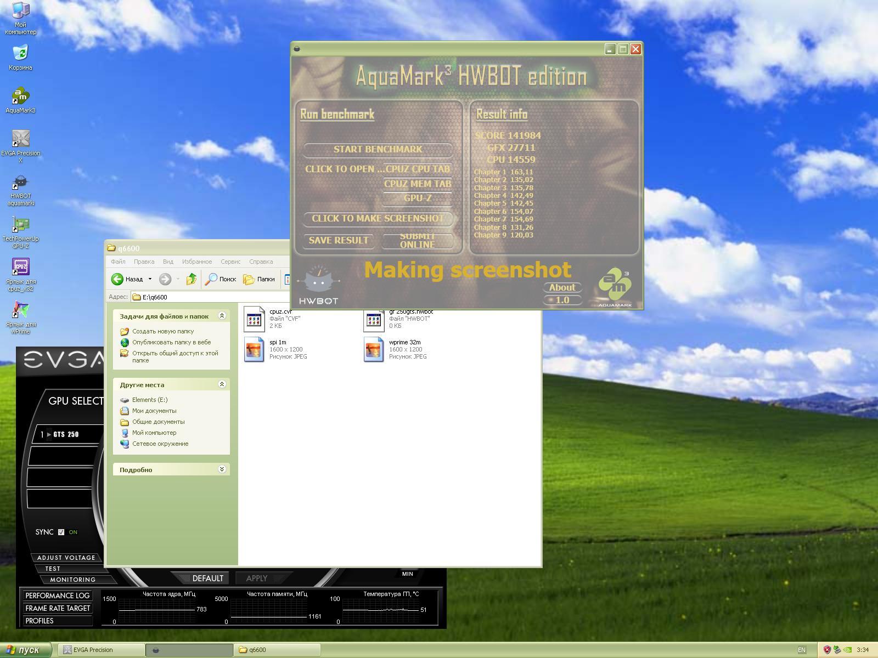Open PERFORMANCE LOG in EVGA Precision

[x=57, y=595]
